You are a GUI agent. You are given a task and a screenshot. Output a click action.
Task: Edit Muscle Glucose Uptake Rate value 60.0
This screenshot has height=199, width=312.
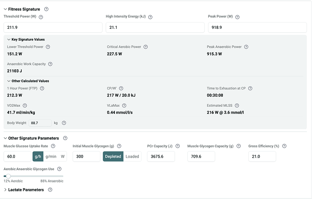pyautogui.click(x=18, y=156)
